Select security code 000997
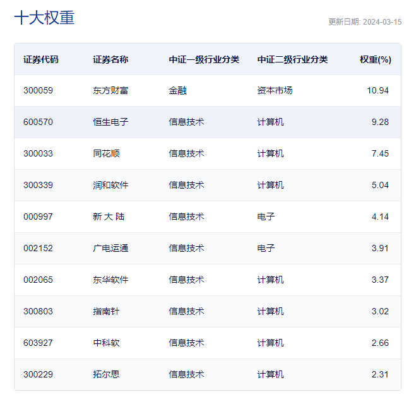409x397 pixels. (x=38, y=216)
